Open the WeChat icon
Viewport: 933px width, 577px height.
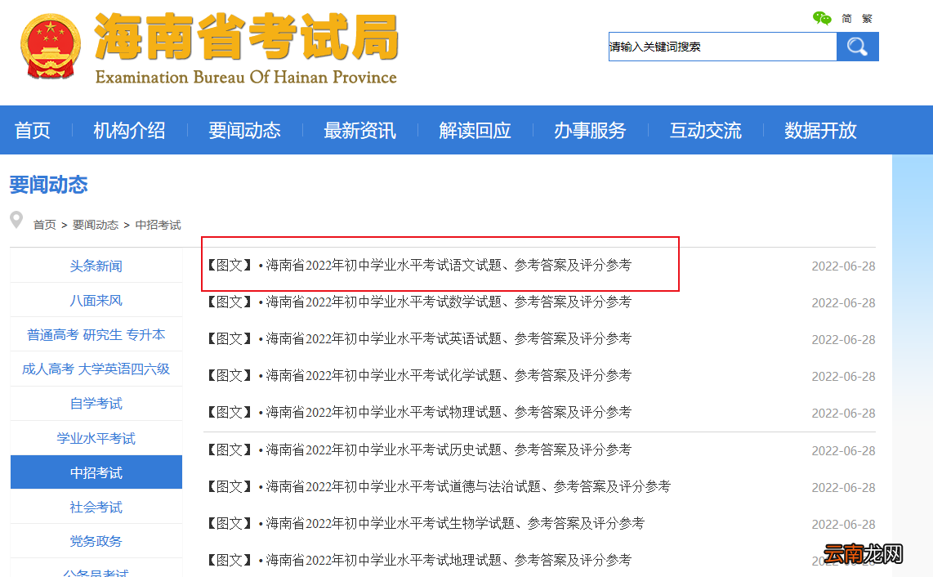(822, 19)
